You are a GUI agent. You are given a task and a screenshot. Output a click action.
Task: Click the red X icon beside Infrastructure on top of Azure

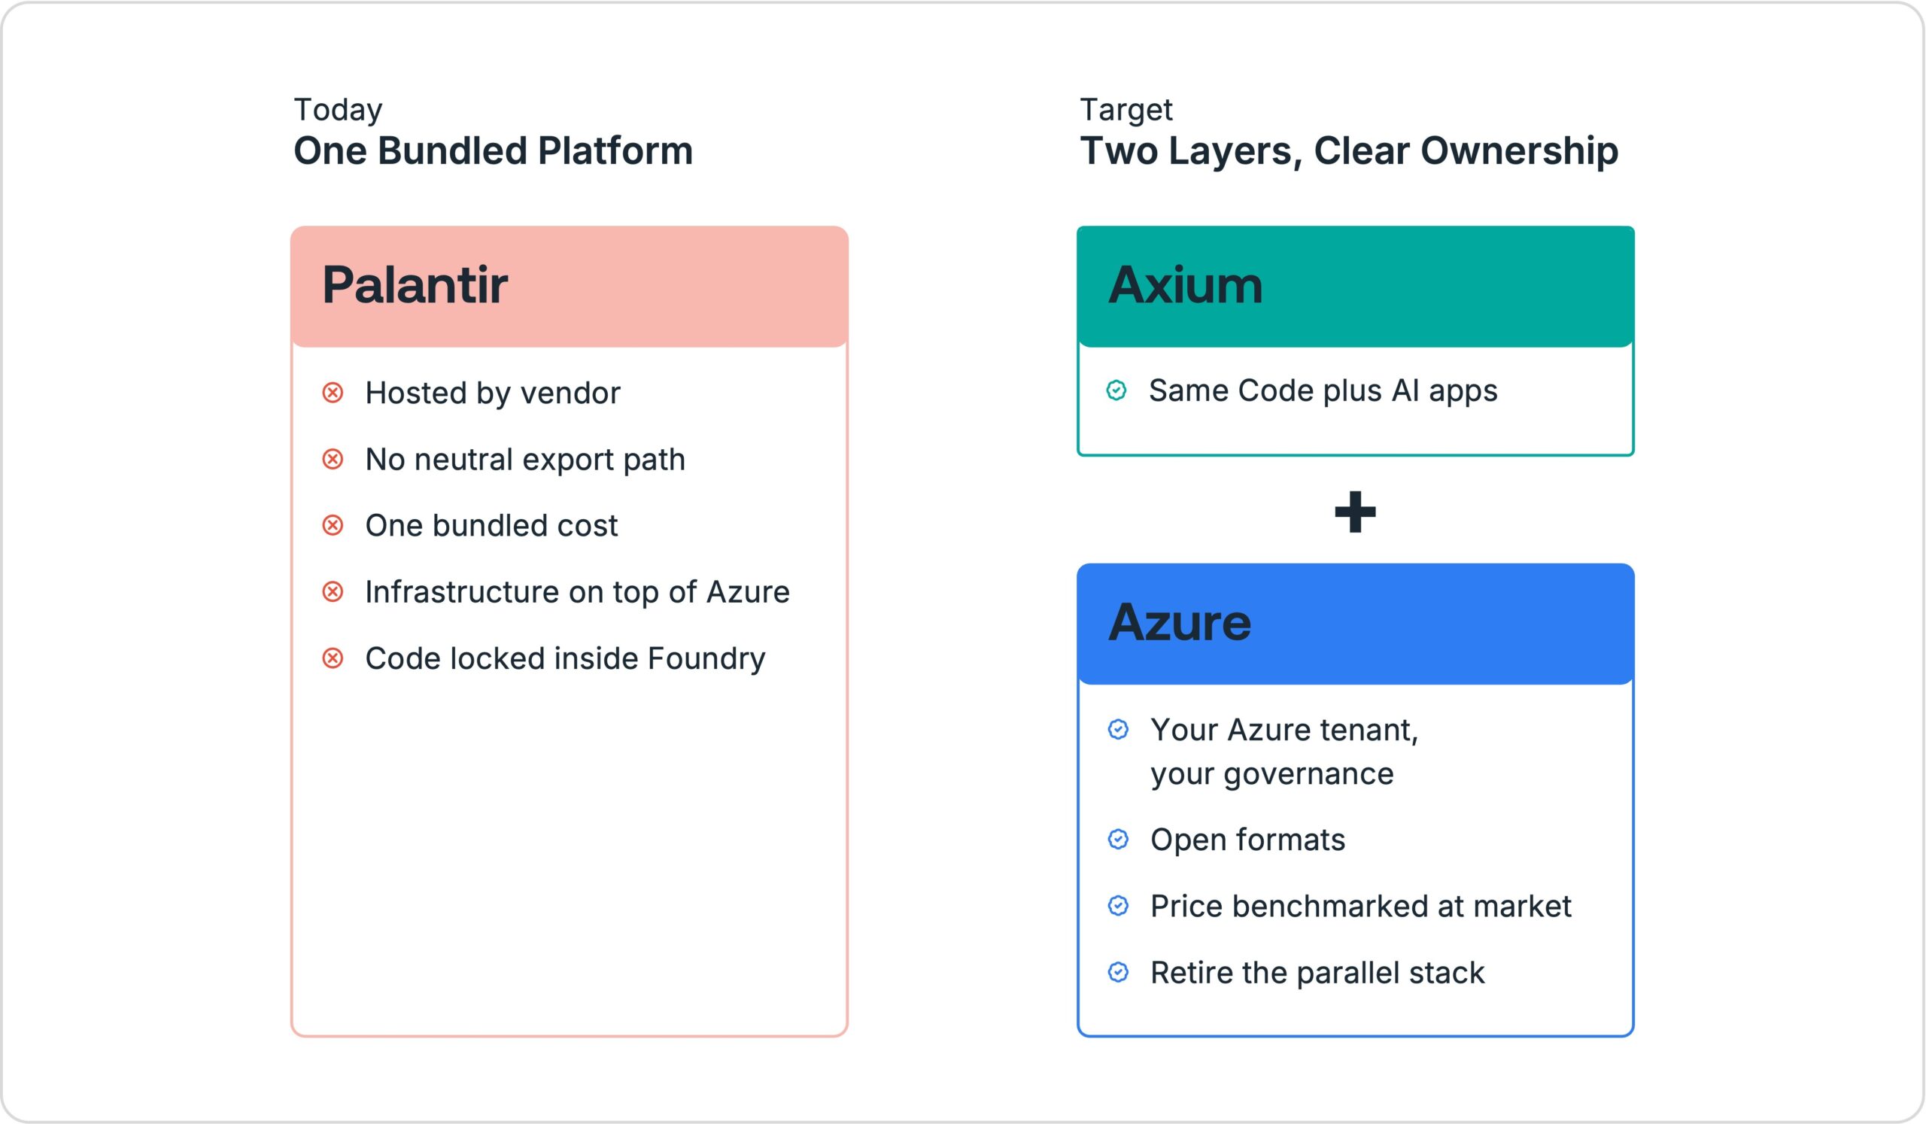pos(333,592)
